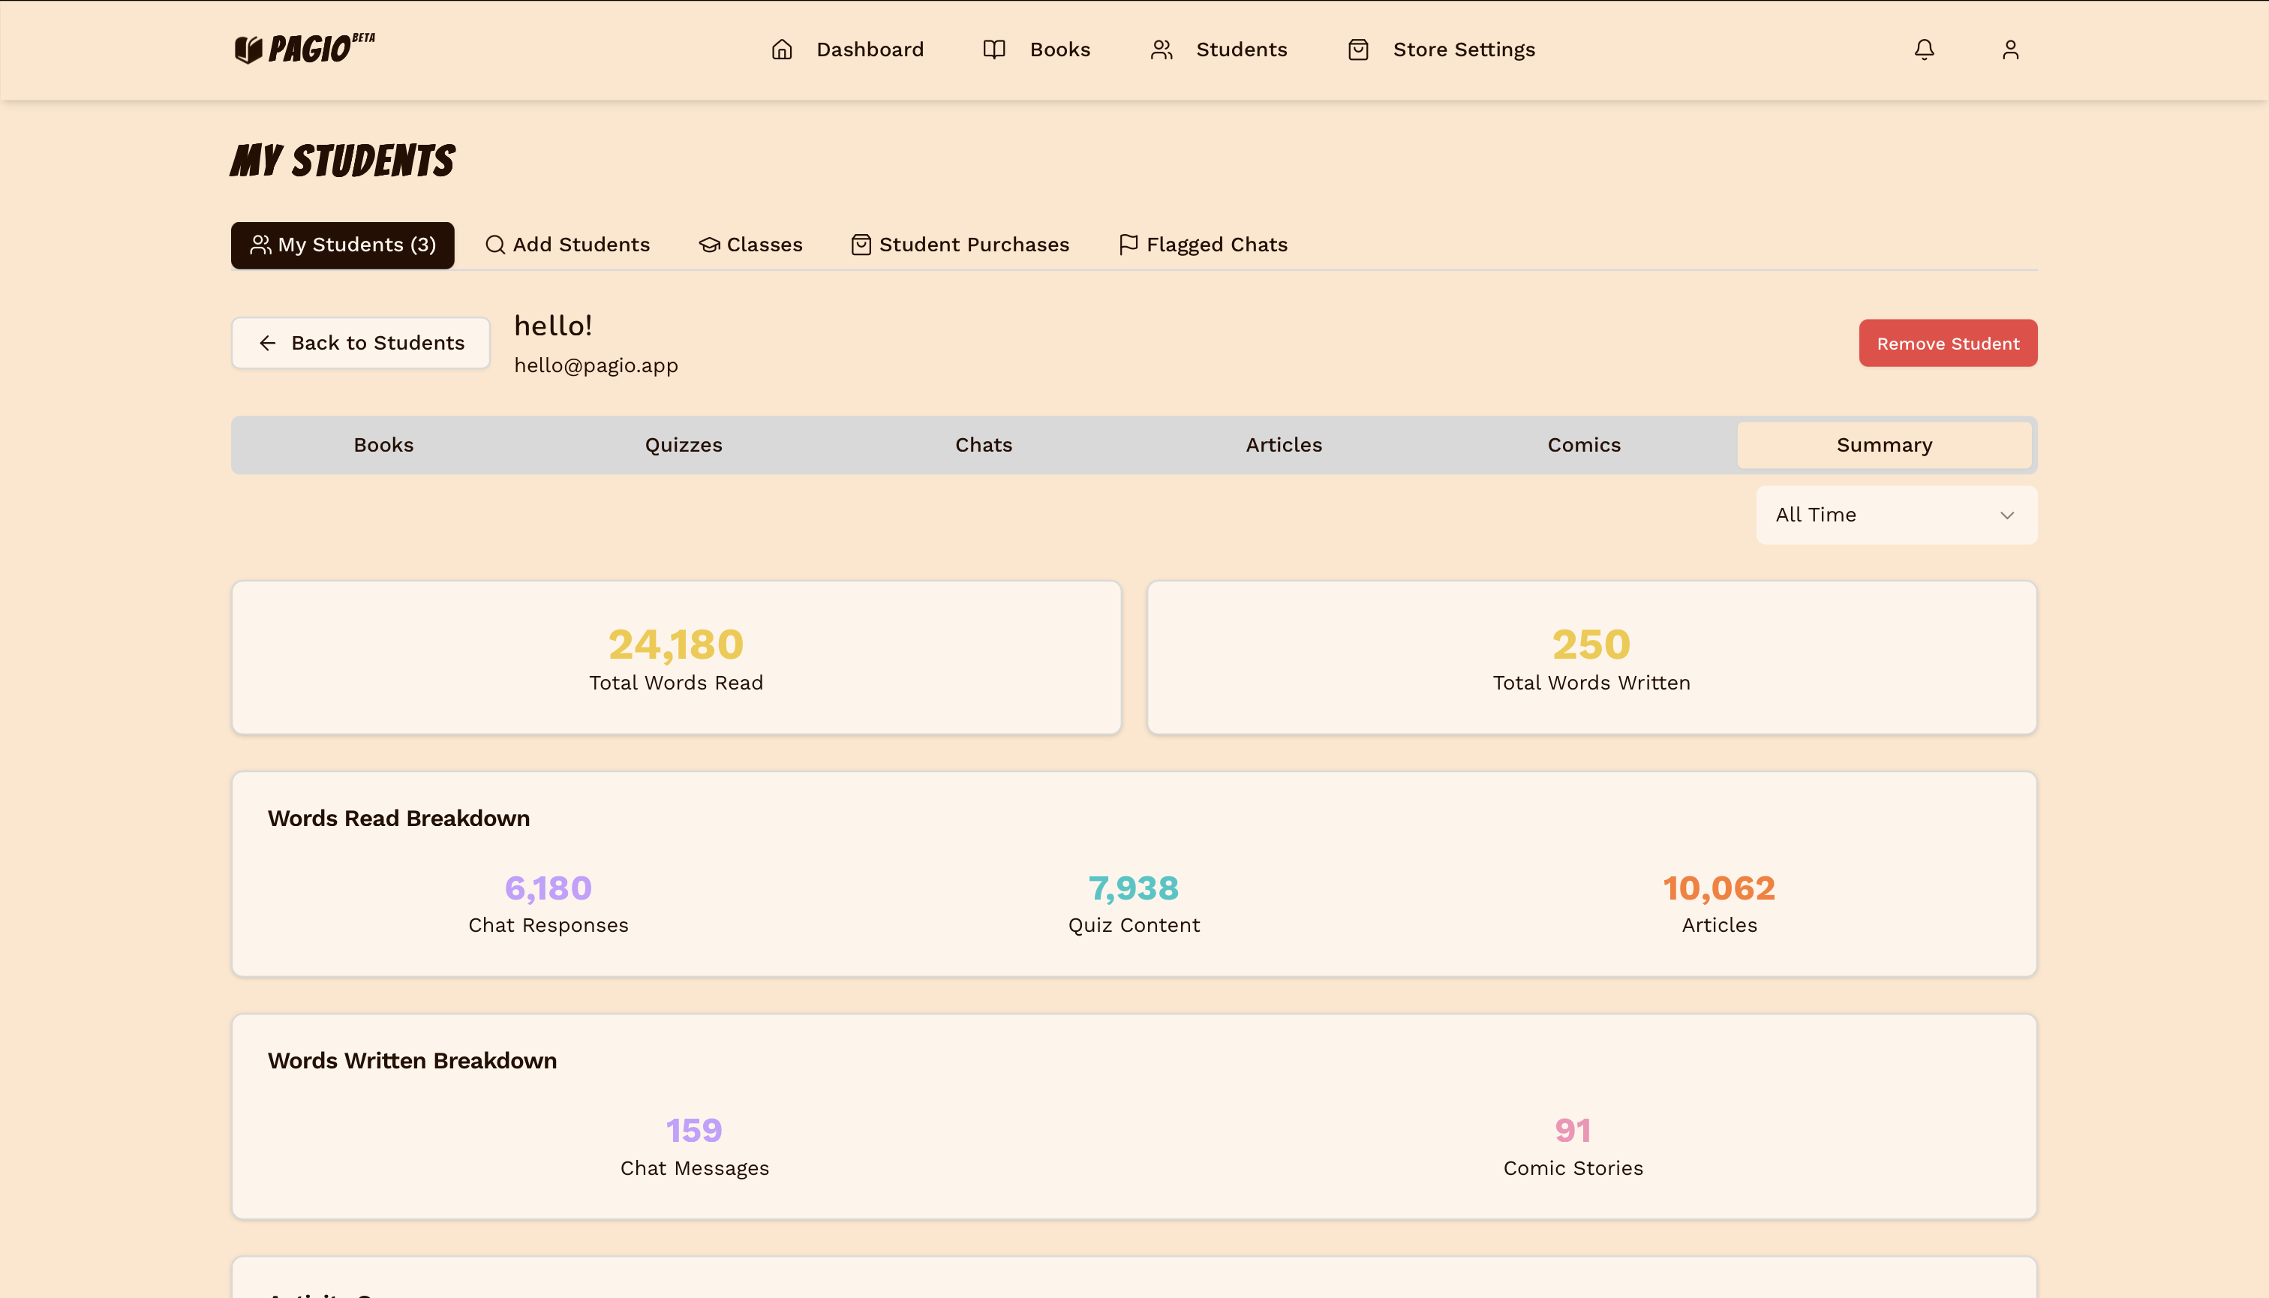This screenshot has width=2269, height=1298.
Task: View the Comics tab
Action: coord(1584,445)
